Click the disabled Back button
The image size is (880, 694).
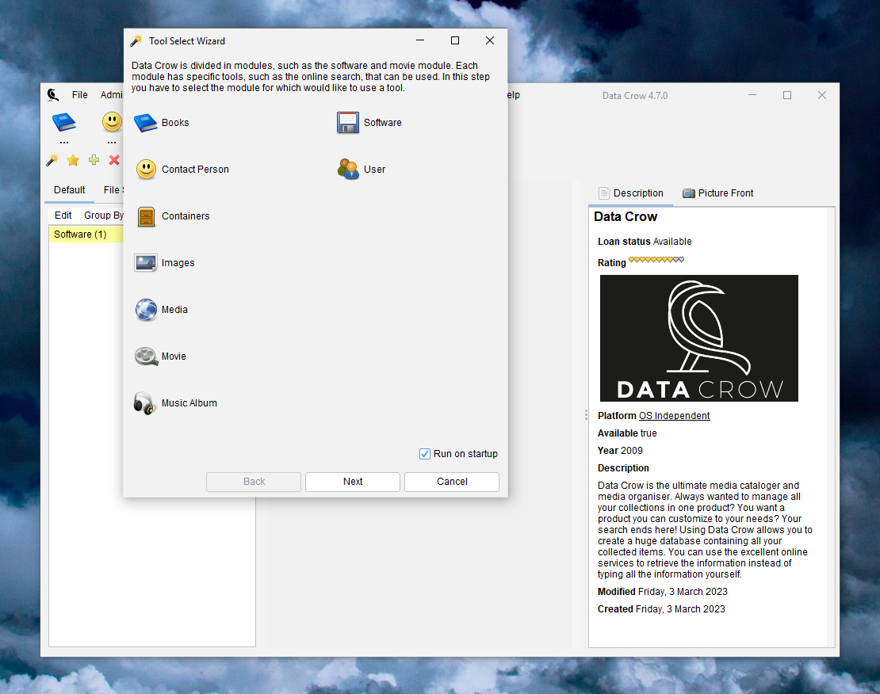(254, 482)
